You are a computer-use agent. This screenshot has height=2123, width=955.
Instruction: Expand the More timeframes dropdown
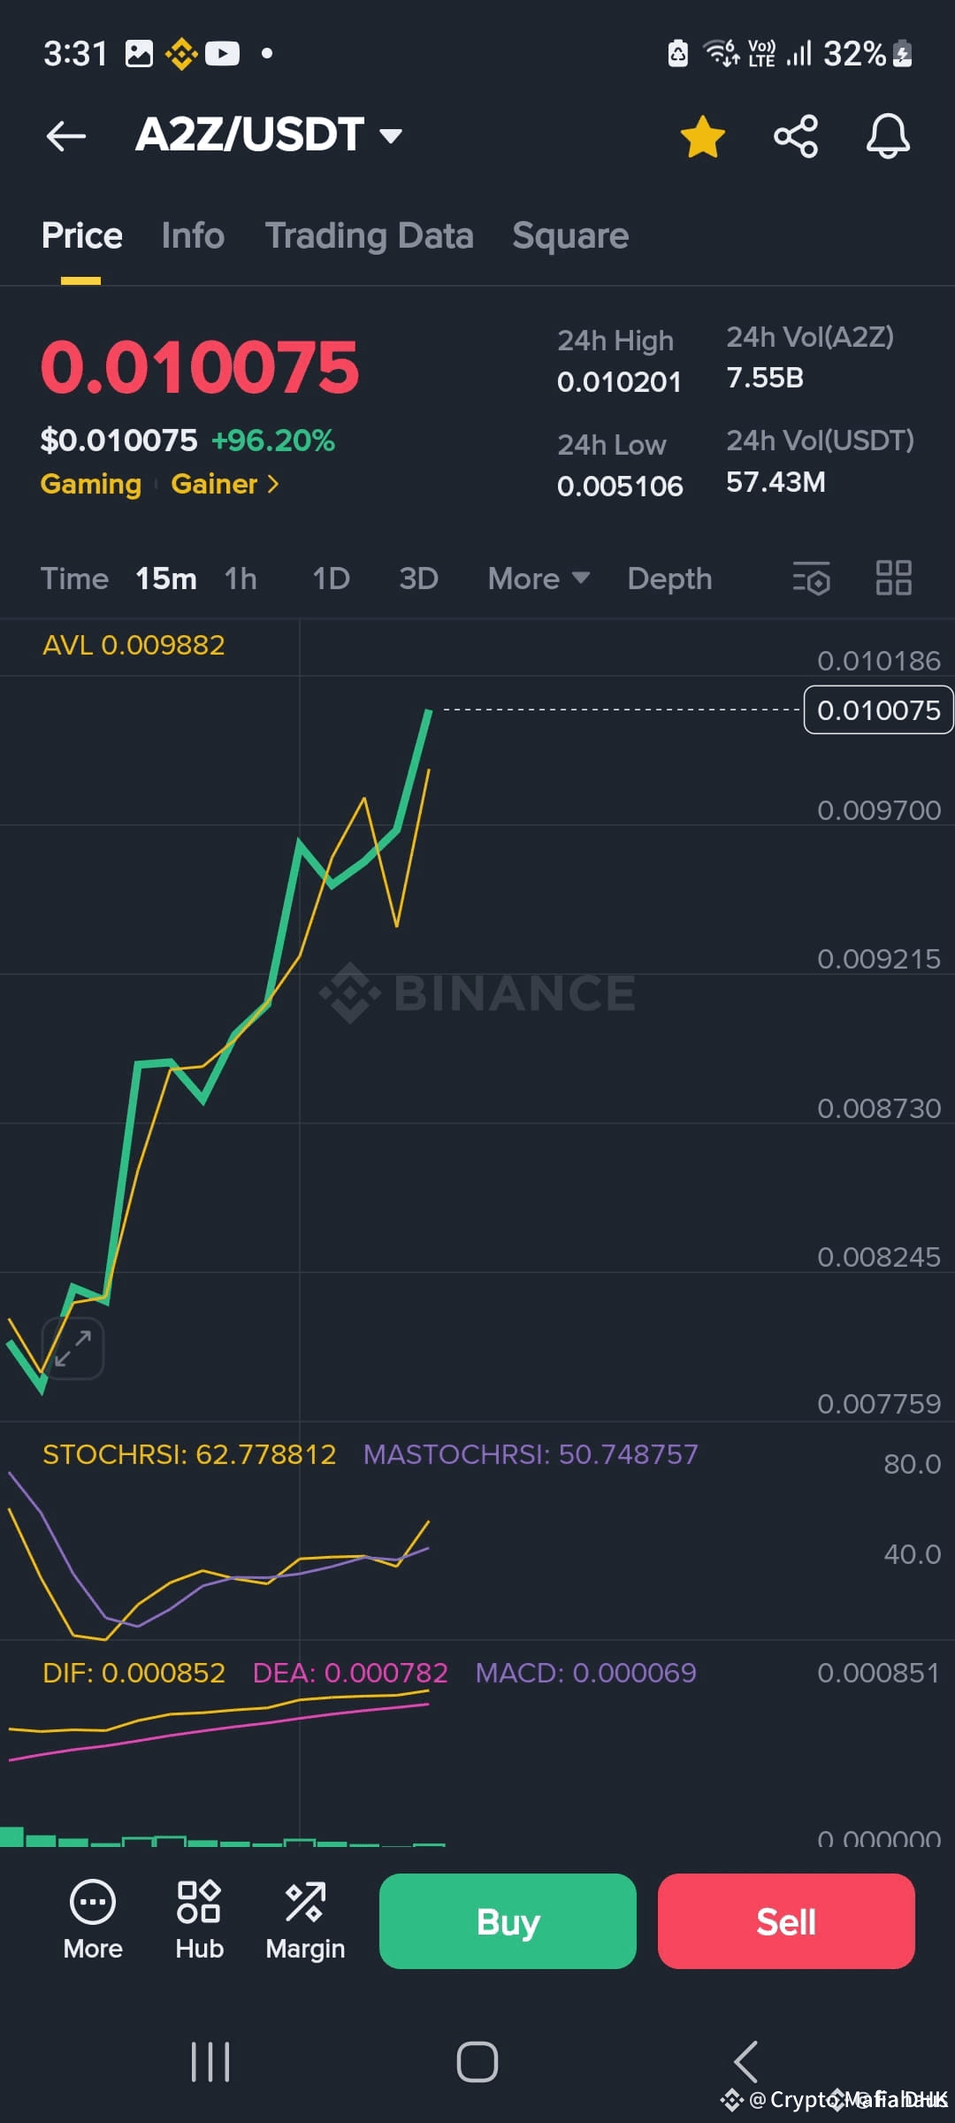point(539,579)
